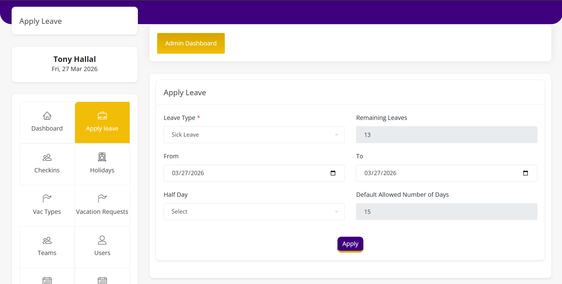This screenshot has height=284, width=562.
Task: Expand the Half Day Select dropdown
Action: [254, 211]
